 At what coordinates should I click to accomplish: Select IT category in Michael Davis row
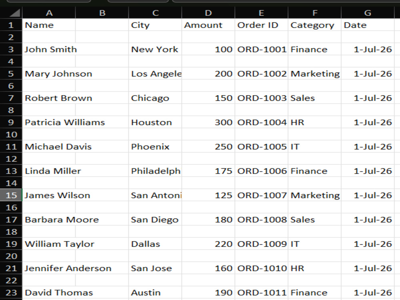click(314, 146)
